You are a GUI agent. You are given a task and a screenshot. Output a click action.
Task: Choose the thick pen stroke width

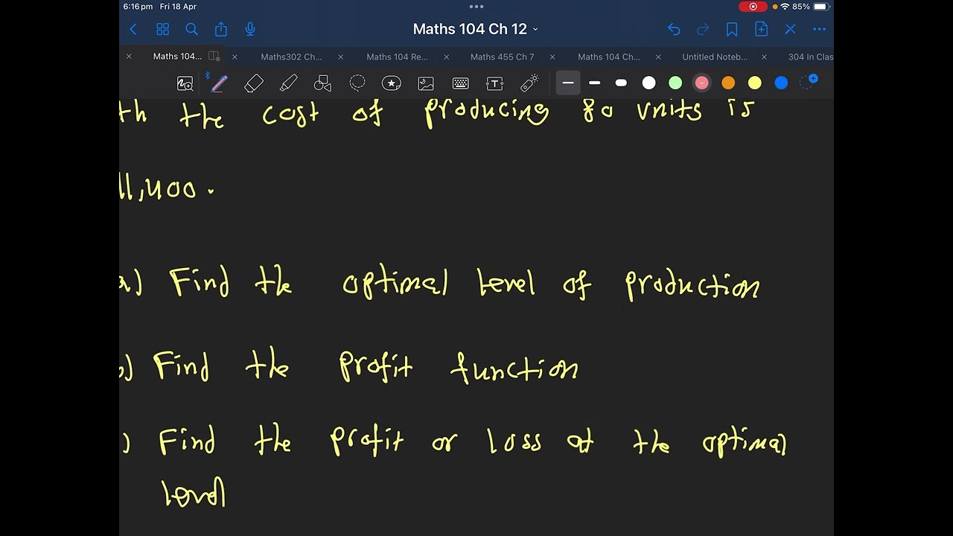click(621, 83)
